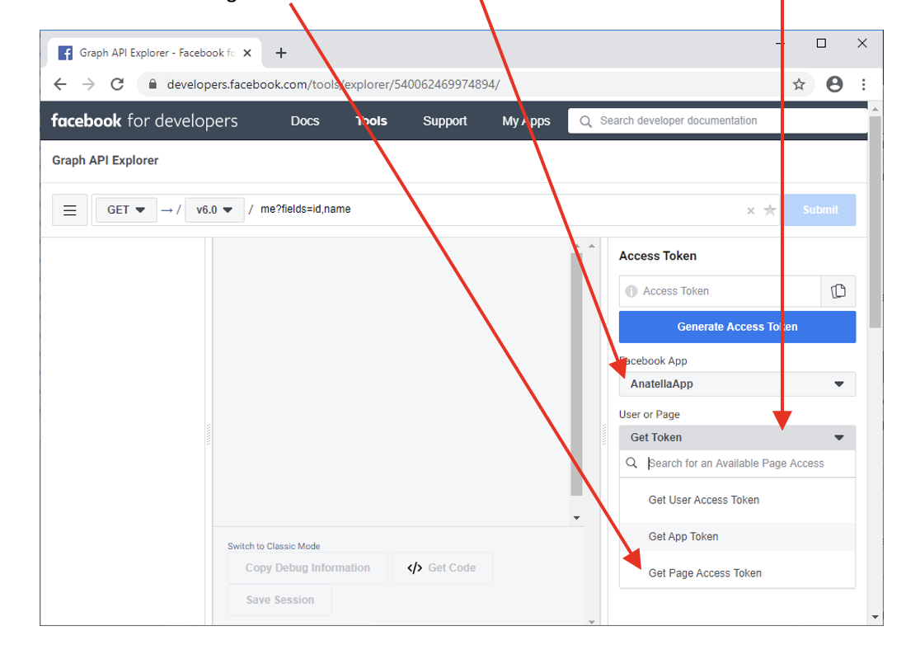Image resolution: width=920 pixels, height=645 pixels.
Task: Click the browser reload icon
Action: click(x=117, y=84)
